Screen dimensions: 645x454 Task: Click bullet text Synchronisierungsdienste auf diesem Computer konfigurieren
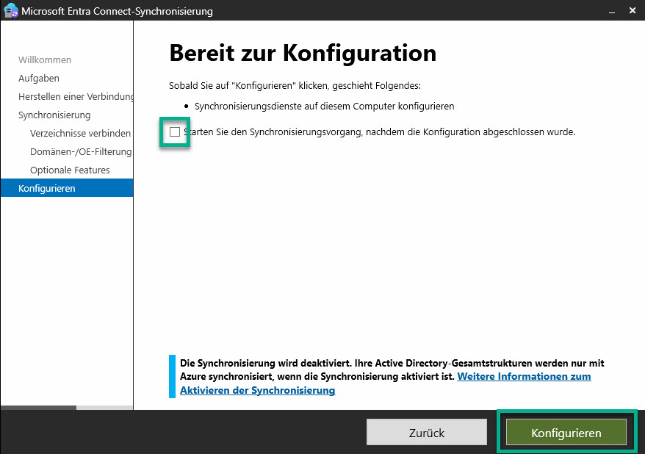pos(324,106)
